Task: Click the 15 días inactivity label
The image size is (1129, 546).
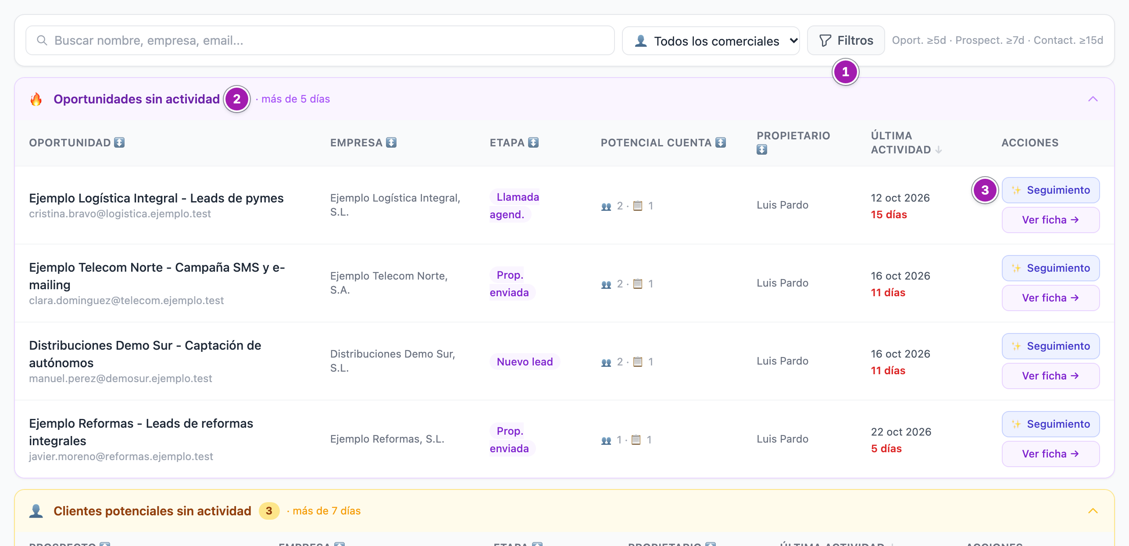Action: click(x=889, y=215)
